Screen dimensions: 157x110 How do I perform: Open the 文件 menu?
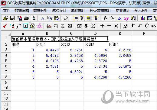pos(7,11)
